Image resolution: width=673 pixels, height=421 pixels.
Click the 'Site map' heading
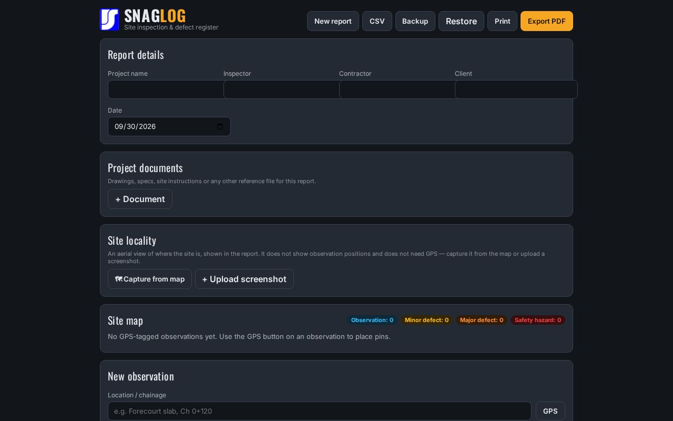125,320
